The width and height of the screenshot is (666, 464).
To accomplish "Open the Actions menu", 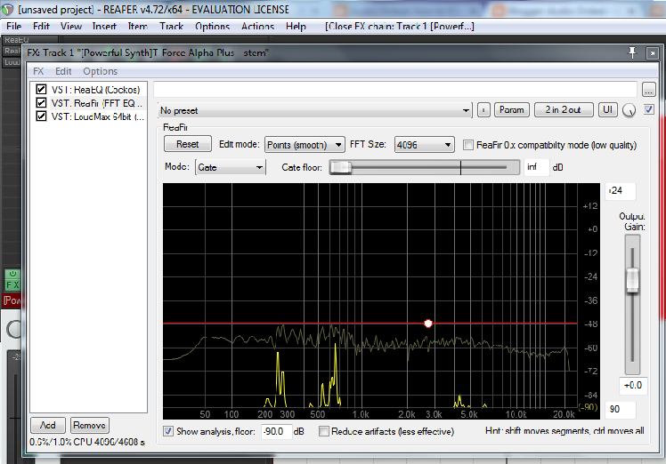I will pos(258,27).
